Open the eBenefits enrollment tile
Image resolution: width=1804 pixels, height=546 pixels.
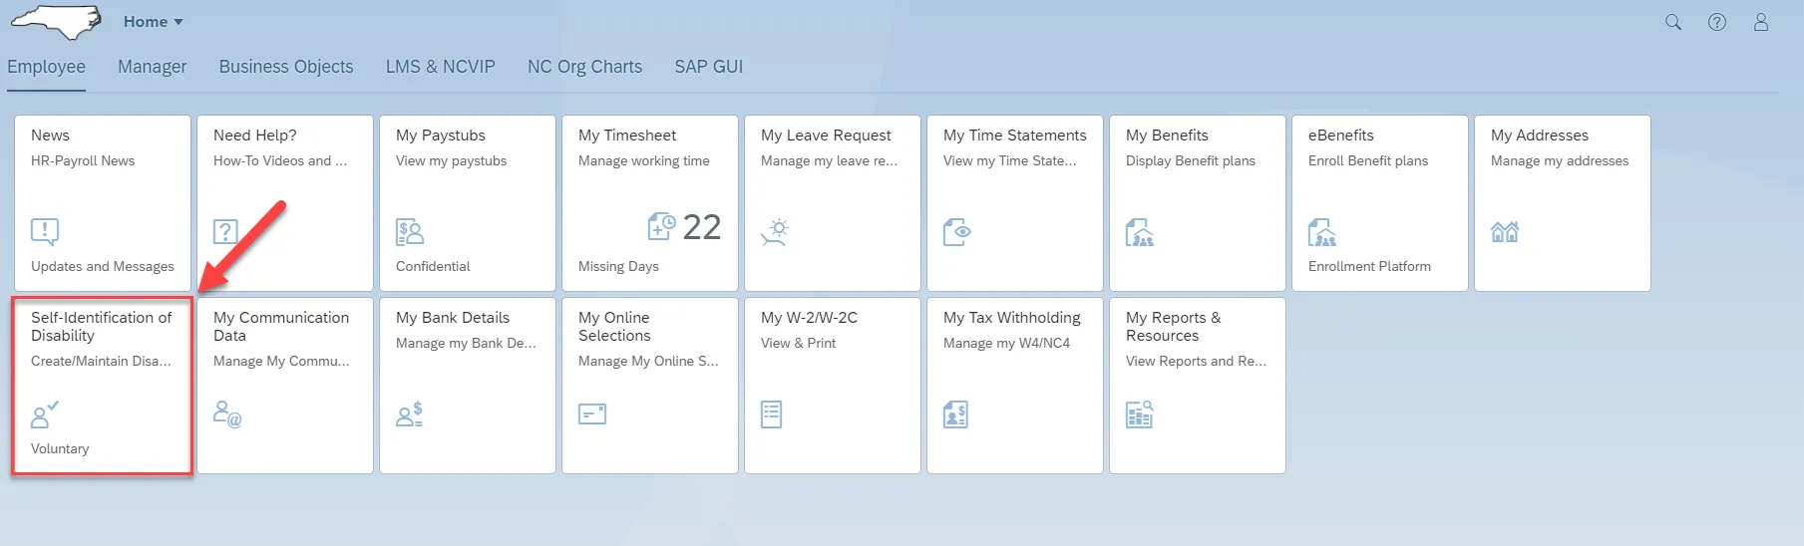1380,203
